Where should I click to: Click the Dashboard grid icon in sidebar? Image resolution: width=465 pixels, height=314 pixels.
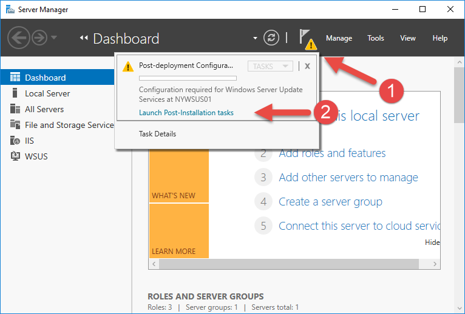pyautogui.click(x=15, y=77)
